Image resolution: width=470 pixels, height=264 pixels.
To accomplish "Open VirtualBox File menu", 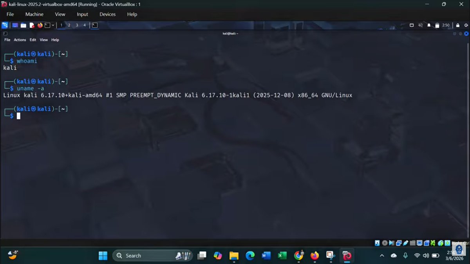I will pyautogui.click(x=10, y=14).
